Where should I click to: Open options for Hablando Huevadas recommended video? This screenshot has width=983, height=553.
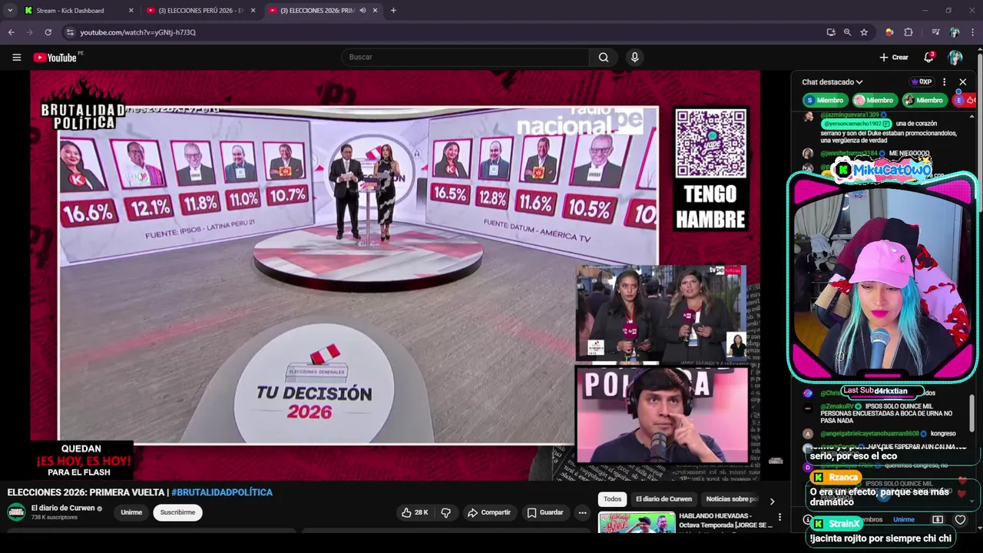point(779,518)
